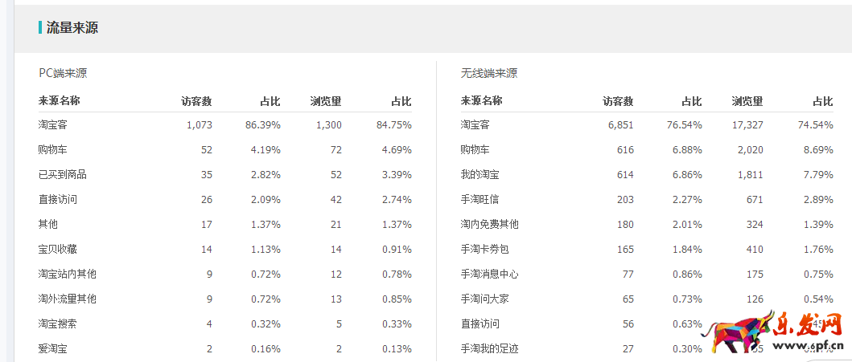Open 宝贝收藏 source row
The height and width of the screenshot is (362, 852).
click(58, 249)
